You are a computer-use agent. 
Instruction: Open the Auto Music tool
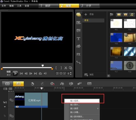(x=71, y=84)
